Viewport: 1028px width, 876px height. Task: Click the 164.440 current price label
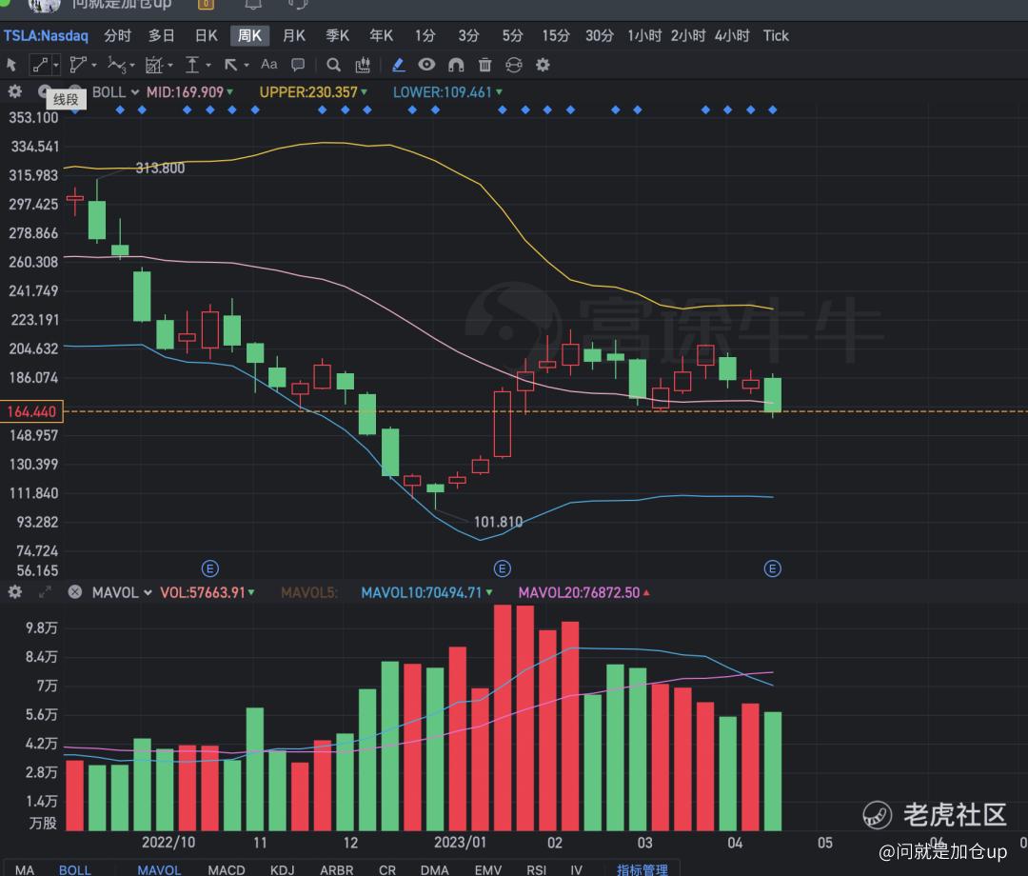click(31, 411)
